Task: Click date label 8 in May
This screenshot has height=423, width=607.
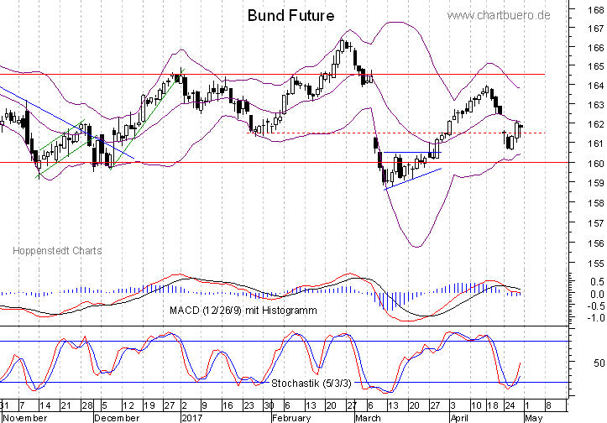Action: [548, 405]
